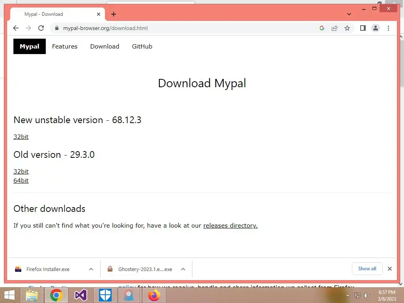Open the Features menu item
The image size is (404, 303).
[x=65, y=47]
